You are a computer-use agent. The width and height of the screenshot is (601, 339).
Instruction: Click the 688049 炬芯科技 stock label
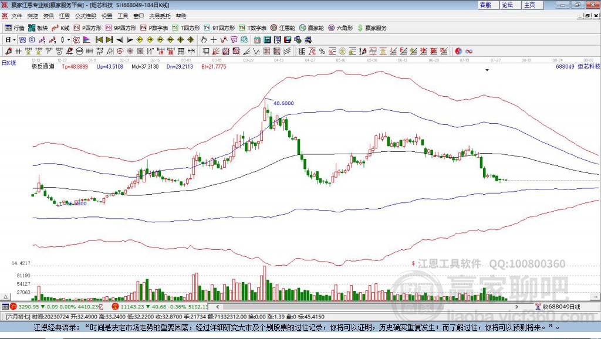(578, 67)
